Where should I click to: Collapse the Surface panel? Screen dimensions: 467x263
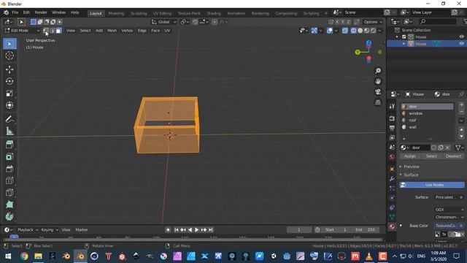click(x=411, y=175)
